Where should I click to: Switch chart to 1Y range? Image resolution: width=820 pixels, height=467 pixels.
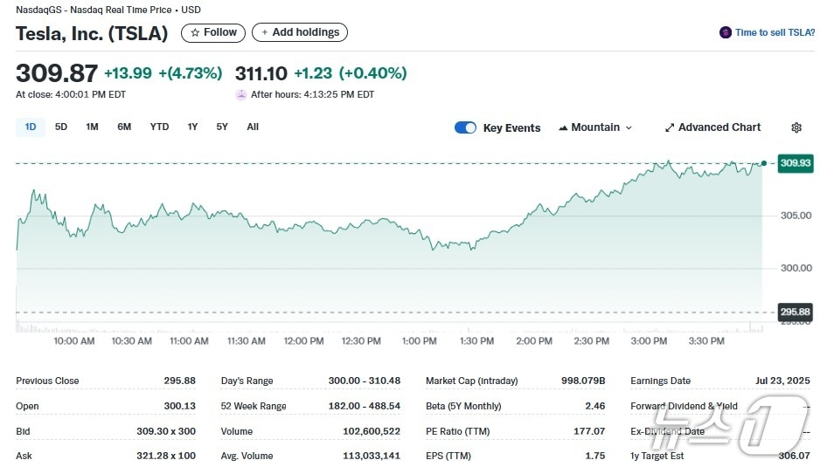[x=192, y=127]
